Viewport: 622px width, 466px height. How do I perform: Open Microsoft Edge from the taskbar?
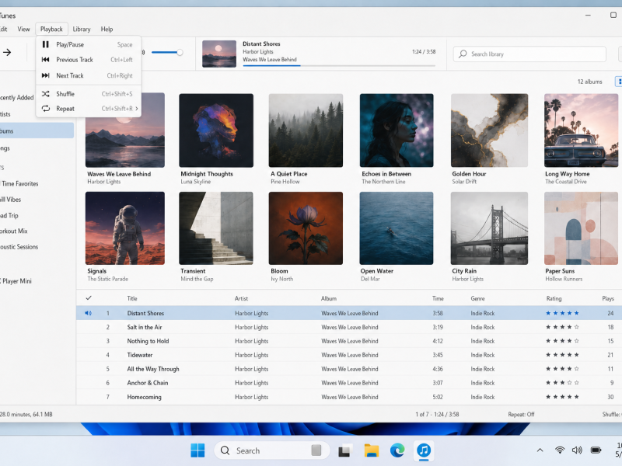coord(397,450)
